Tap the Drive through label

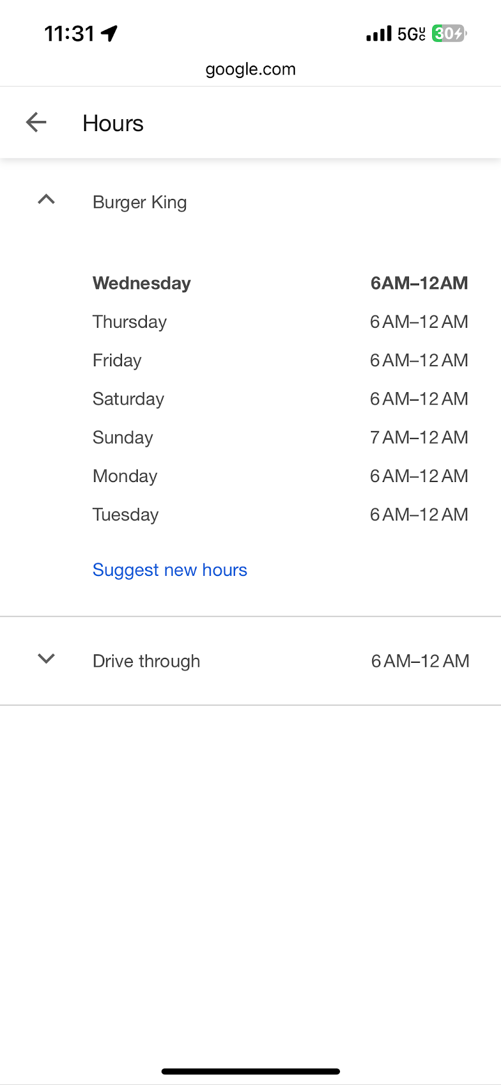coord(146,661)
